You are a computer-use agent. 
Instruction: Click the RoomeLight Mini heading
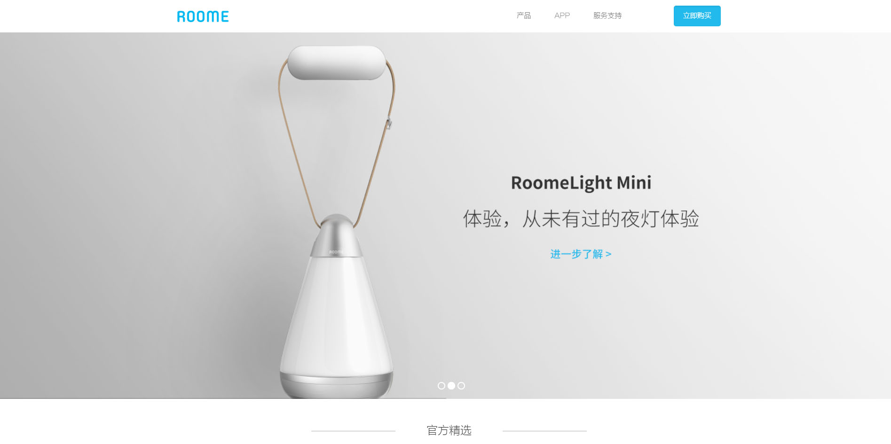(x=581, y=183)
